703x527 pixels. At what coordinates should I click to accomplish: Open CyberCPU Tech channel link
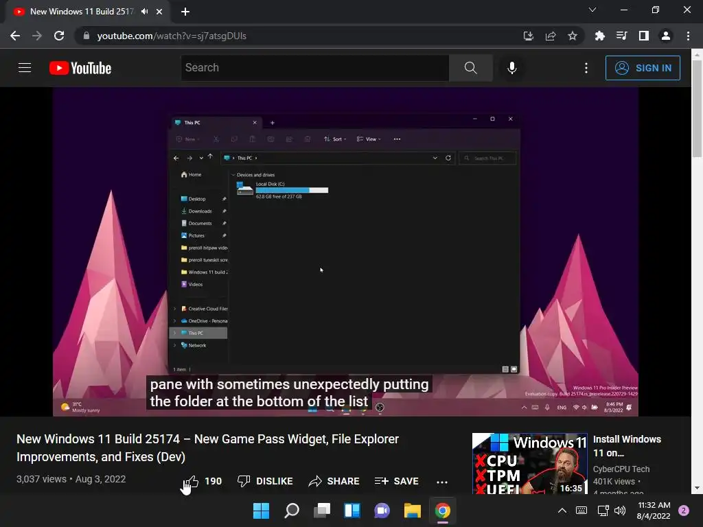(x=621, y=469)
